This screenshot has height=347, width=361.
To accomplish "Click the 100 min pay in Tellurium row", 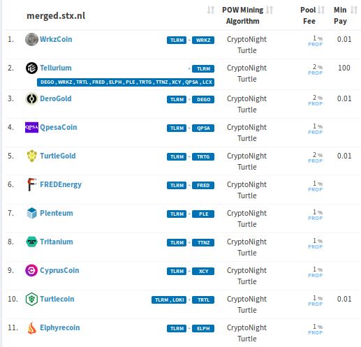I will pyautogui.click(x=344, y=68).
